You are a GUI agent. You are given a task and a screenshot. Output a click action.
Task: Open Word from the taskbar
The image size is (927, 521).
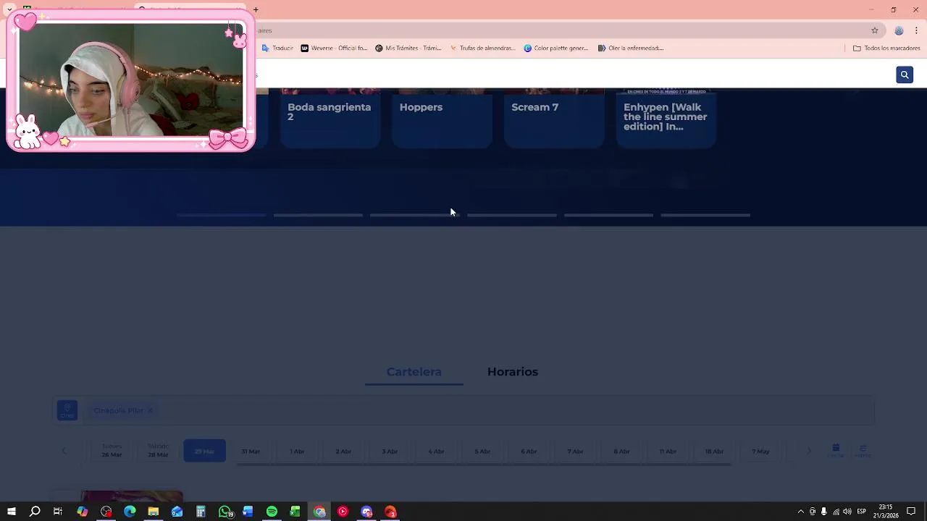pos(248,512)
